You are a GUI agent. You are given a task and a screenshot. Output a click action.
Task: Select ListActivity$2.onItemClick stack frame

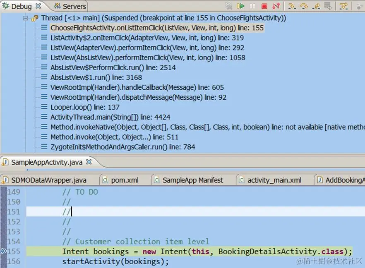pyautogui.click(x=147, y=38)
